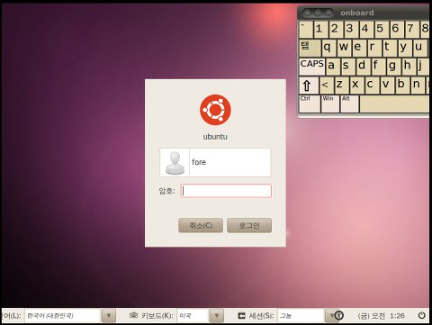432x325 pixels.
Task: Click the r key on onboard
Action: 374,49
